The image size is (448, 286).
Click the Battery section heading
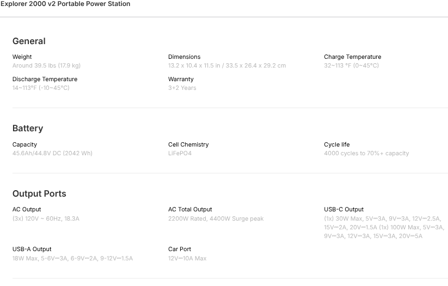[28, 129]
